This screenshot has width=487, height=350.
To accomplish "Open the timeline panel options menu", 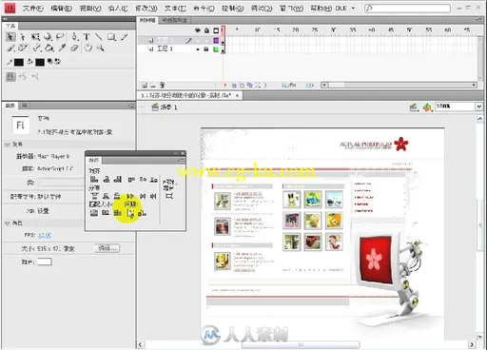I will coord(479,20).
